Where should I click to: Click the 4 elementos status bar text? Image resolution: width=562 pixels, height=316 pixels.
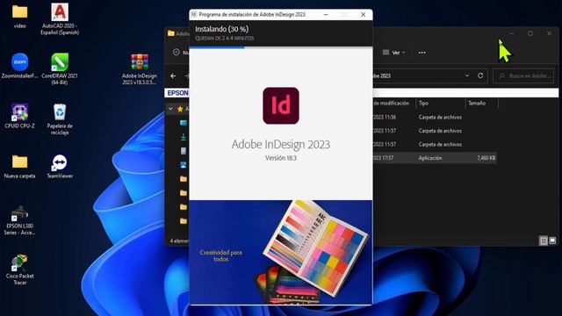click(179, 241)
